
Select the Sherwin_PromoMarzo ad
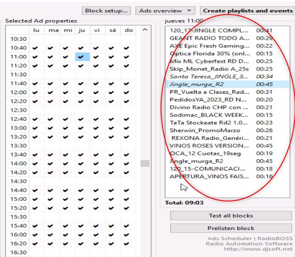point(227,130)
